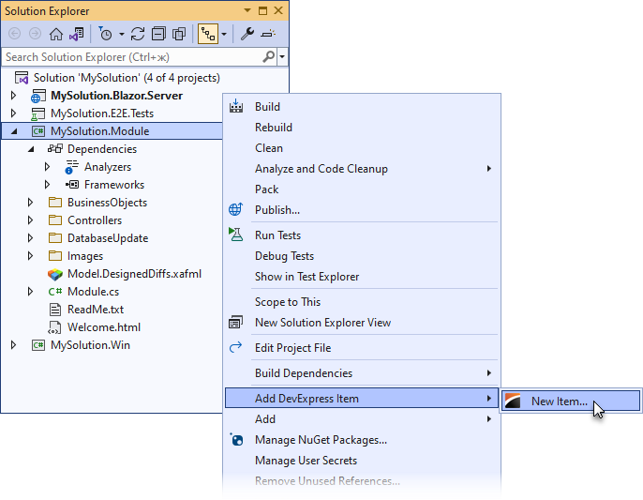Click the Run Tests flask icon
Screen dimensions: 643x500
[236, 235]
